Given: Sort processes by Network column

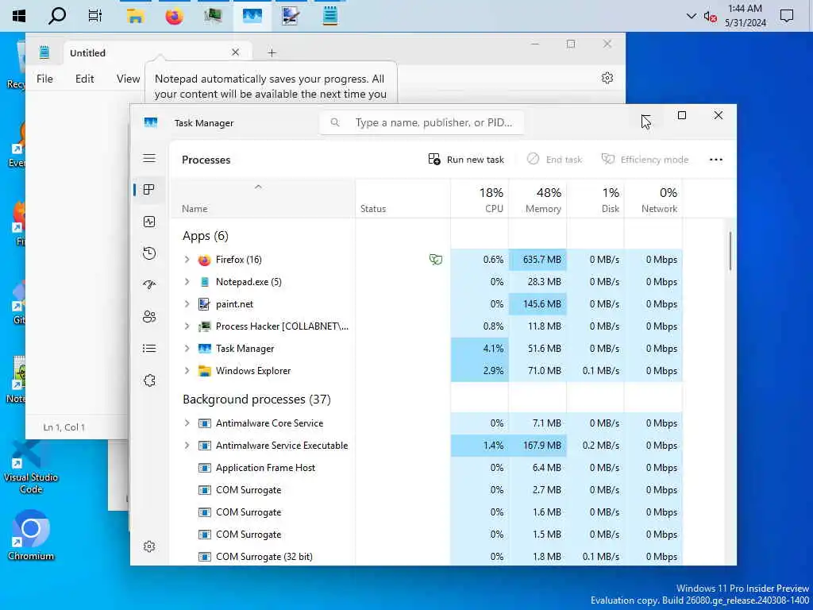Looking at the screenshot, I should (654, 199).
